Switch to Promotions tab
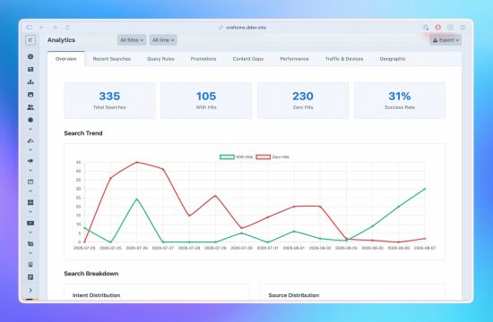Screen dimensions: 493x322 (x=203, y=59)
